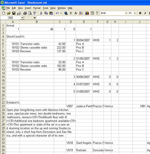
Task: Select the value 222.00
Action: pyautogui.click(x=60, y=47)
